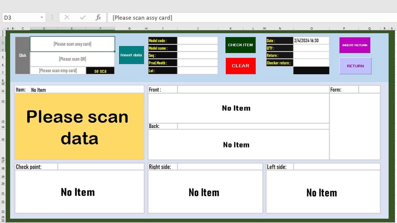Select column G header

tap(129, 28)
